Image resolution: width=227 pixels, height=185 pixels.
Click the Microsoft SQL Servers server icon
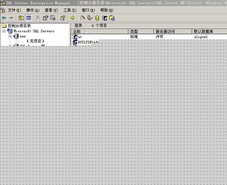tap(10, 31)
